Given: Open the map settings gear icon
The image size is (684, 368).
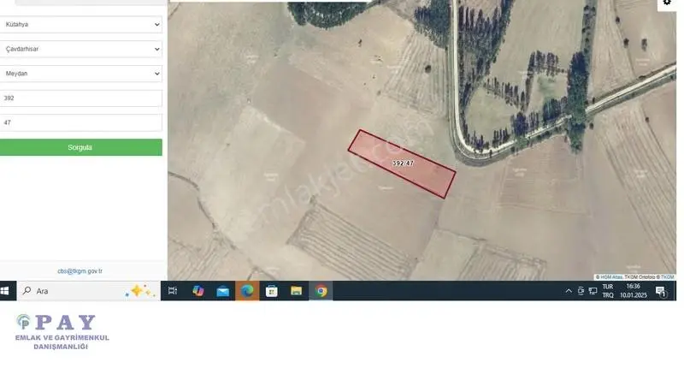Looking at the screenshot, I should [x=667, y=3].
